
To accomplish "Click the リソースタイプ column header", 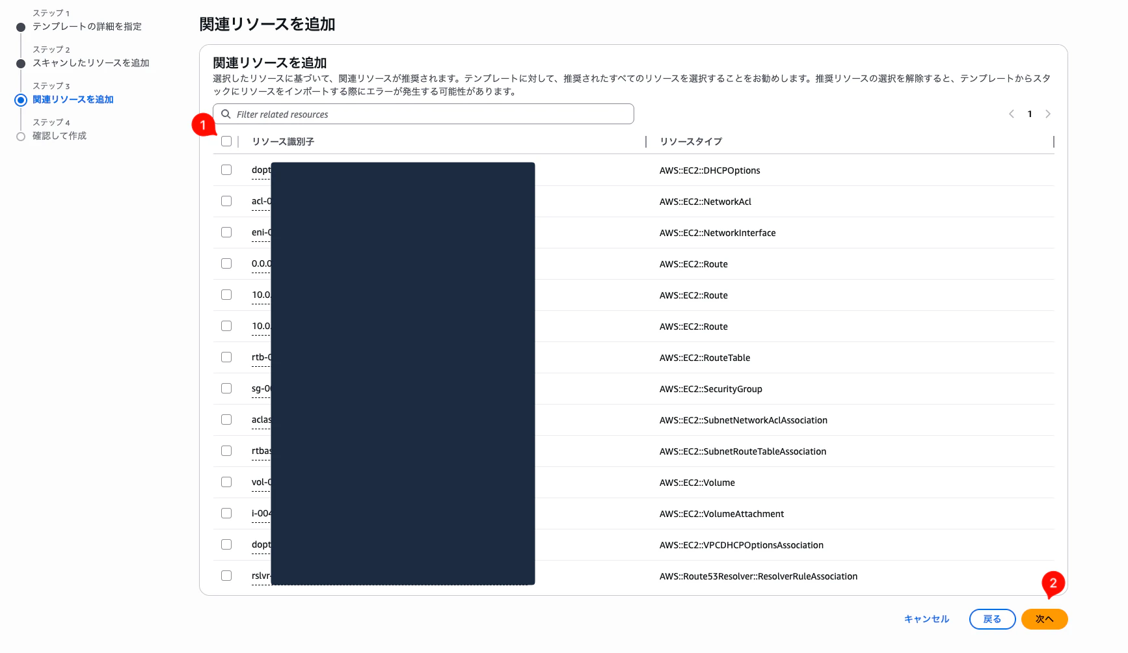I will click(691, 142).
